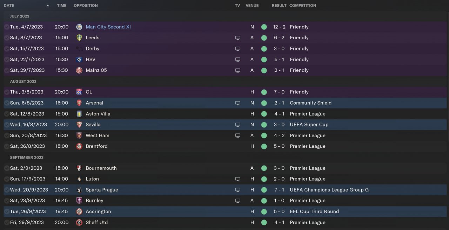Click TV broadcast icon for West Ham match
The height and width of the screenshot is (230, 449).
point(237,135)
